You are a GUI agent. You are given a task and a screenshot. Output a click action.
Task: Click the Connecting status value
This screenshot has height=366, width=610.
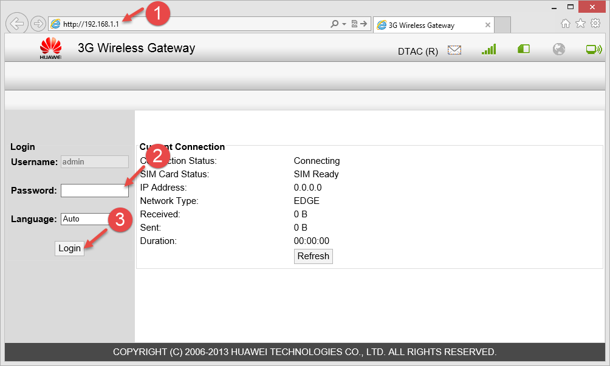[317, 161]
